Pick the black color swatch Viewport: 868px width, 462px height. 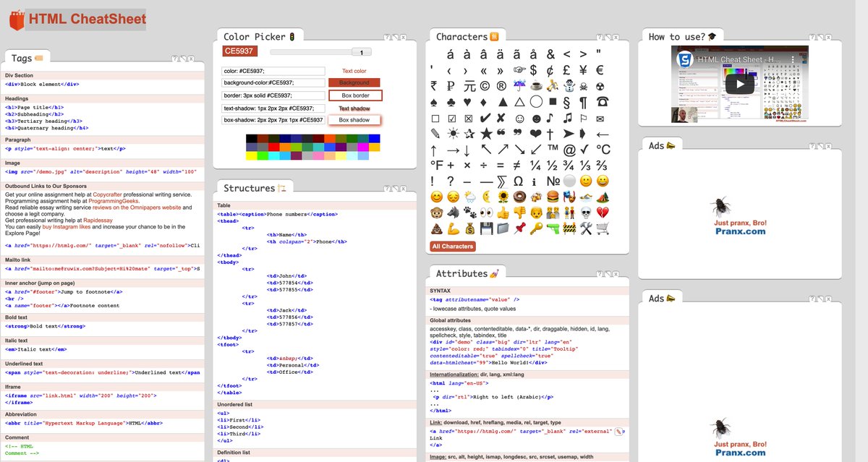(251, 139)
